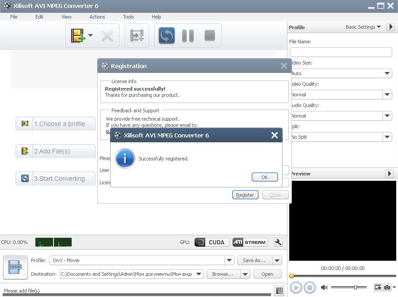
Task: Click the Play button in preview
Action: click(296, 287)
